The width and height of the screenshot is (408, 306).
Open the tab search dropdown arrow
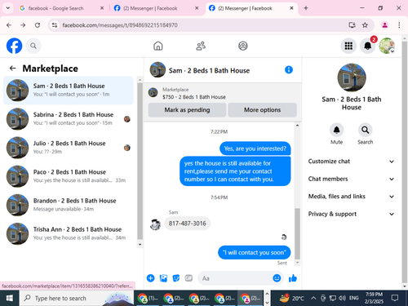pyautogui.click(x=8, y=8)
